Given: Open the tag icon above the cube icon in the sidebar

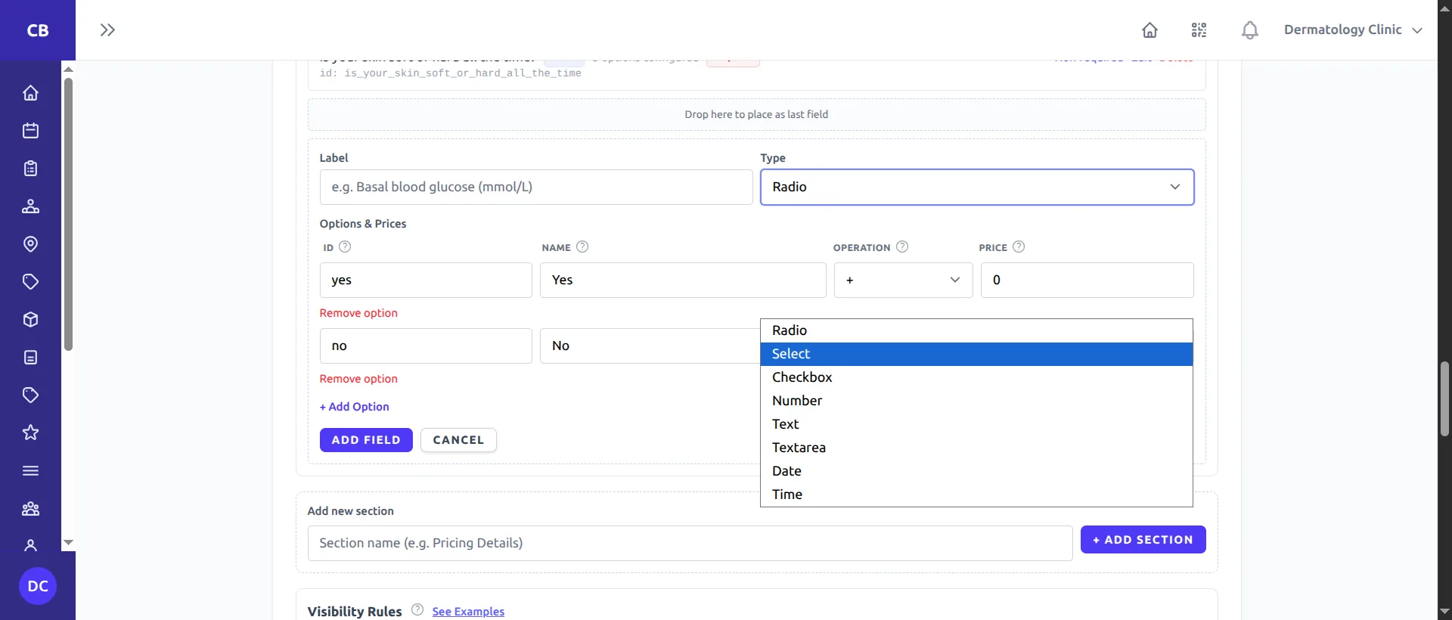Looking at the screenshot, I should (30, 282).
